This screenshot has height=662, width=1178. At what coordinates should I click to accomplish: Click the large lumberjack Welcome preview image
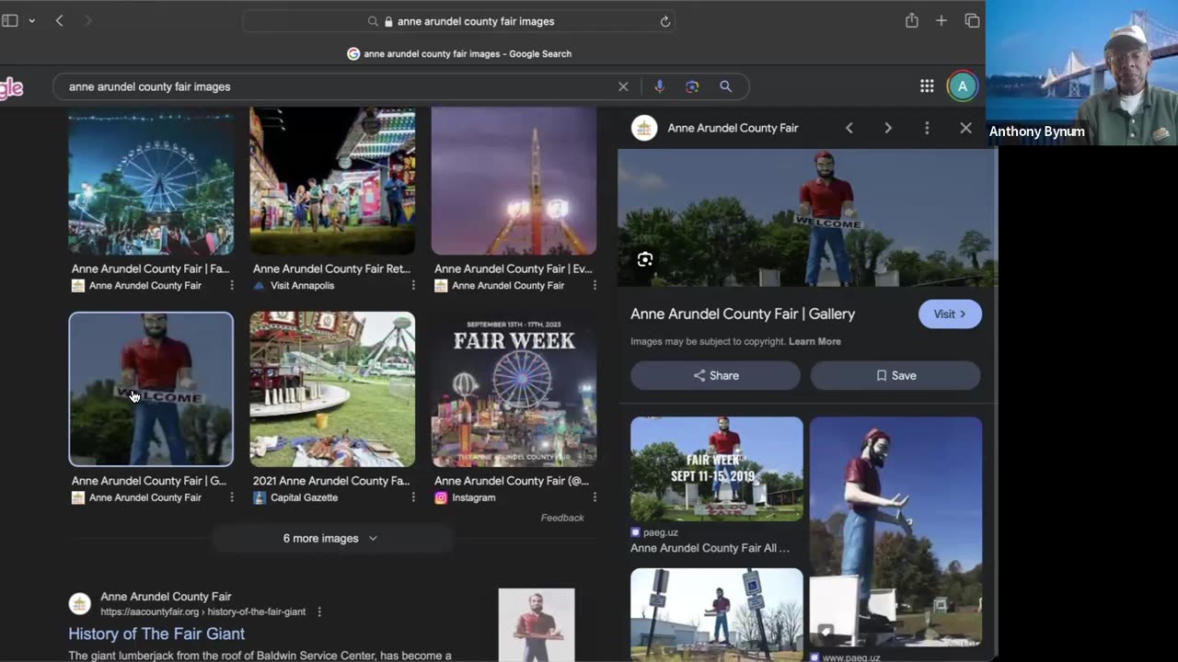(x=807, y=218)
